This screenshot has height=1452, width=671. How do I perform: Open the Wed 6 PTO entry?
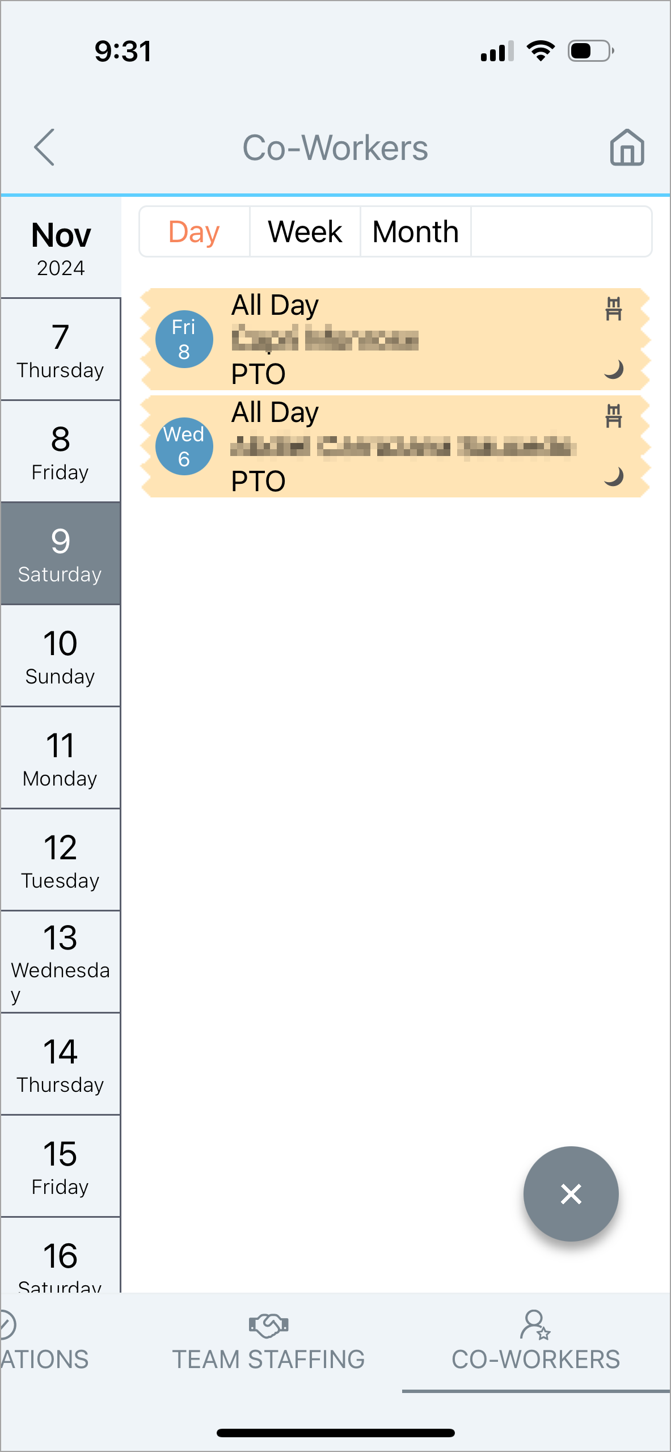[x=395, y=446]
